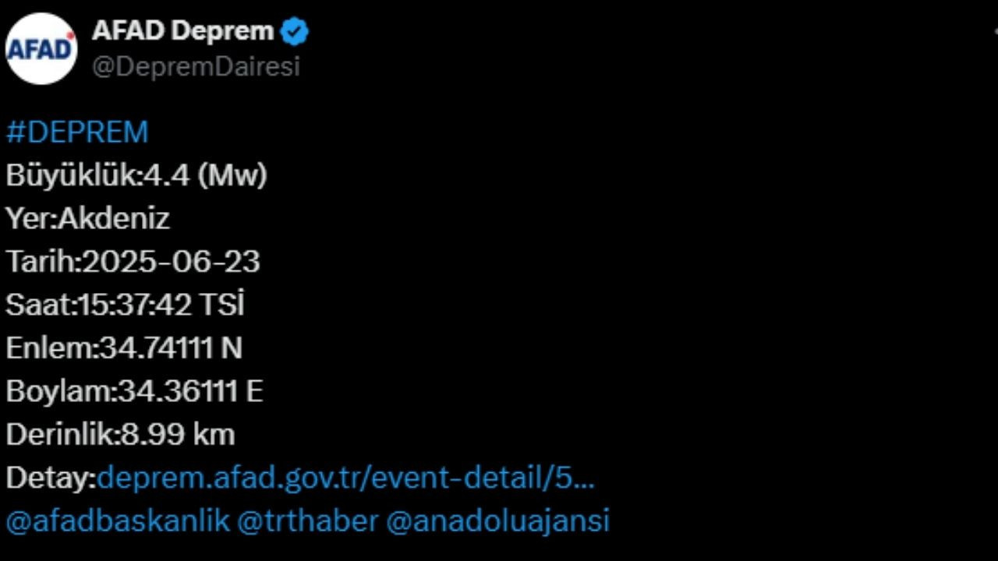998x561 pixels.
Task: Click the Detay: label text
Action: (51, 478)
